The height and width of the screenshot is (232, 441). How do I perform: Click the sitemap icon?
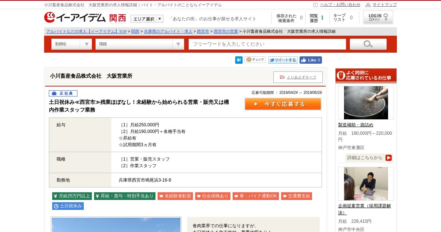point(368,5)
